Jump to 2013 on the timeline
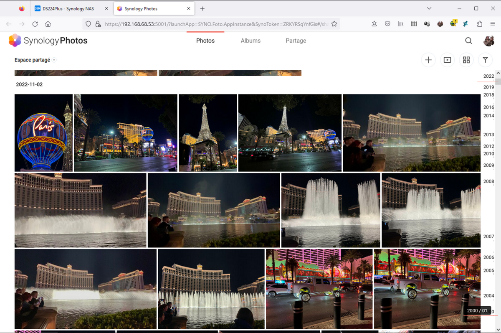Viewport: 501px width, 333px height. pyautogui.click(x=488, y=135)
